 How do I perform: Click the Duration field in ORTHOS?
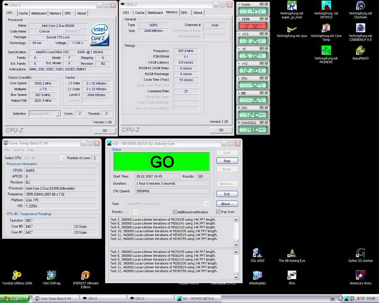[172, 184]
